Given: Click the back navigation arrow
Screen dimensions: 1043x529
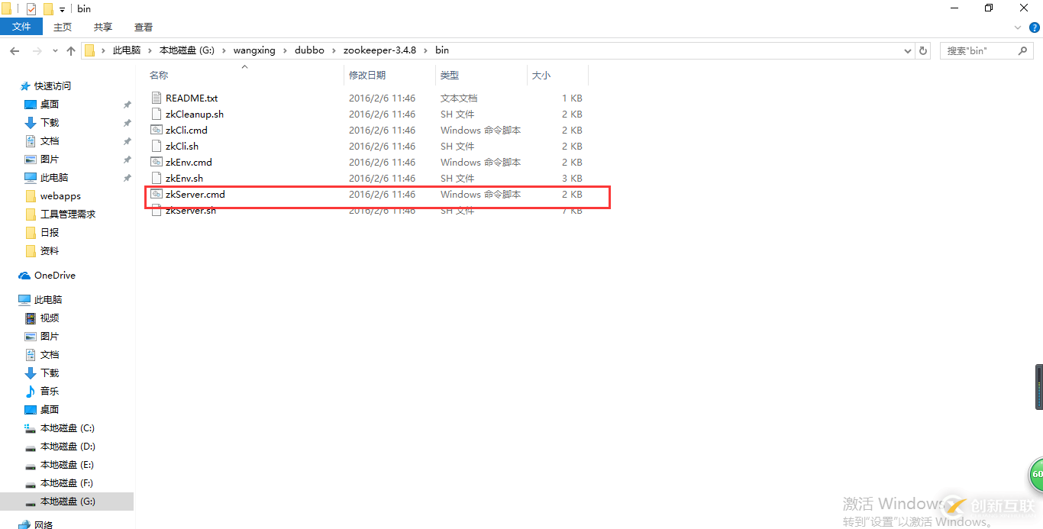Looking at the screenshot, I should point(14,50).
